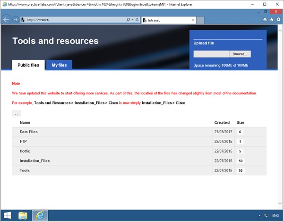The height and width of the screenshot is (222, 284).
Task: Open the FTP folder
Action: pyautogui.click(x=23, y=141)
